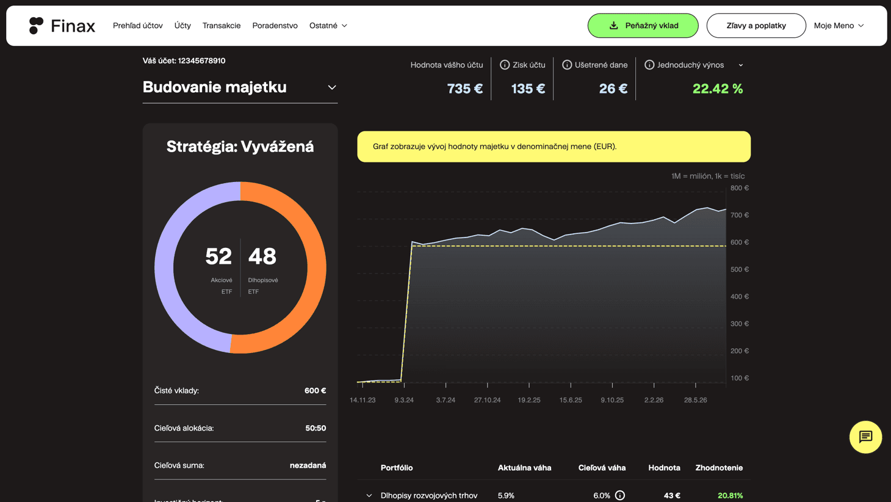Open the Jednoduchý výnos return type dropdown
The width and height of the screenshot is (891, 502).
[741, 65]
